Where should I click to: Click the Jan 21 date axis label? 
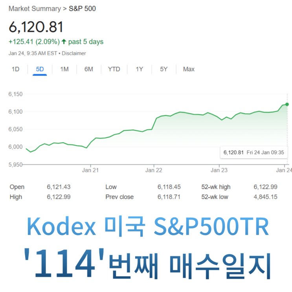pos(90,170)
